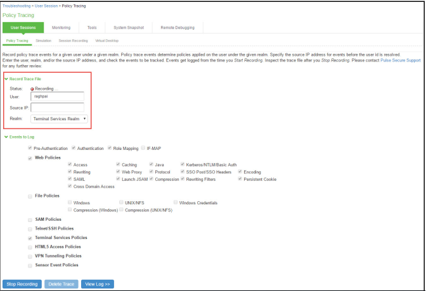Check the Windows file policy checkbox
The width and height of the screenshot is (426, 291).
coord(70,202)
